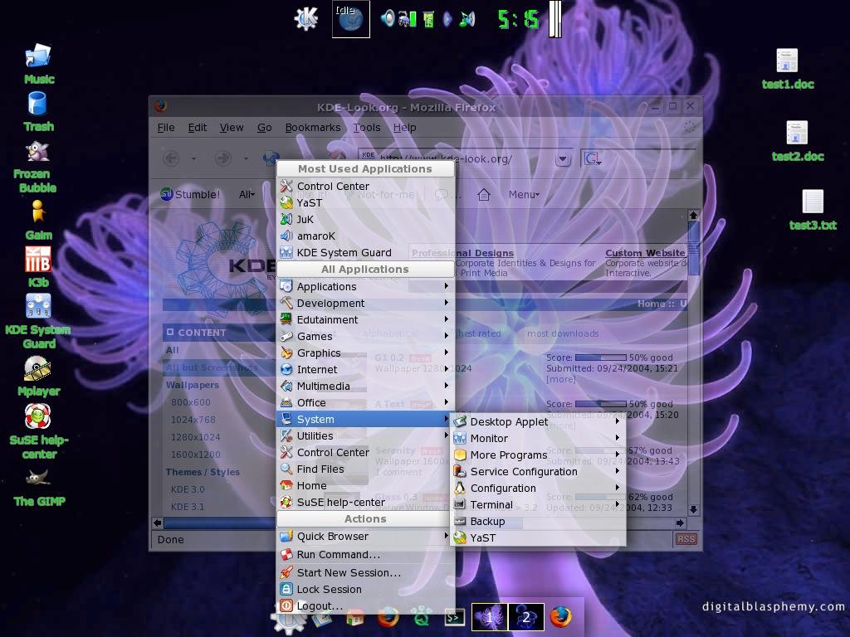Launch YaST from Most Used Applications

pos(365,202)
